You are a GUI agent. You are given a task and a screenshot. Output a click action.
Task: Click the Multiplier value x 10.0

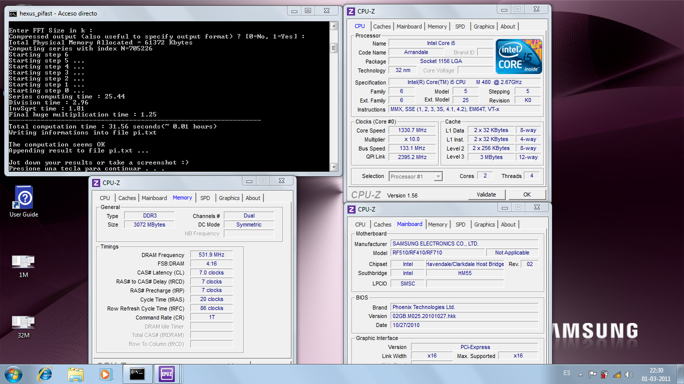pos(413,139)
